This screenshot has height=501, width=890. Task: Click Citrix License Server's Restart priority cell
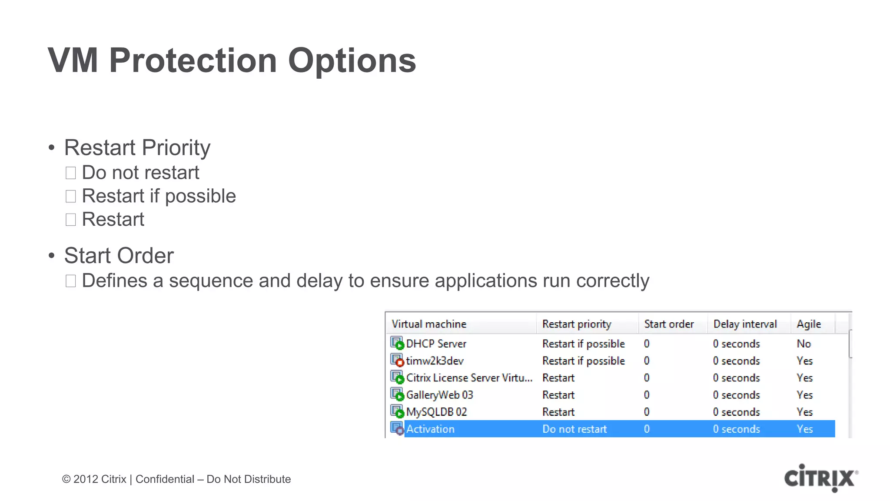point(558,377)
